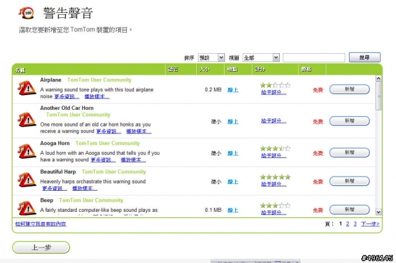Image resolution: width=396 pixels, height=263 pixels.
Task: Click TomTom User Community beside Airplane
Action: click(99, 80)
